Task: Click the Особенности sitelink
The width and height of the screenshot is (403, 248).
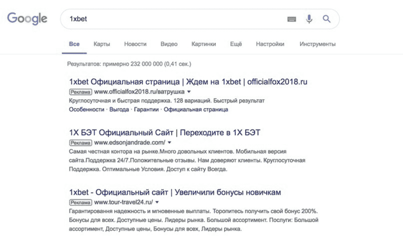Action: (87, 110)
